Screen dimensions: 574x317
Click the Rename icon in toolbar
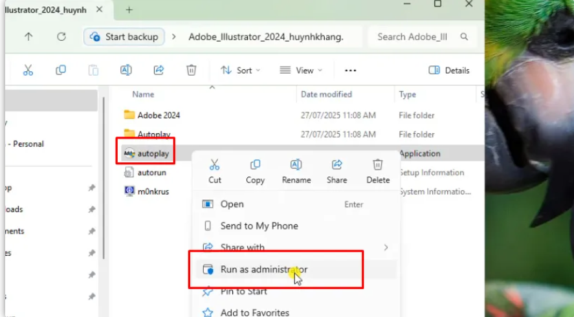point(126,71)
